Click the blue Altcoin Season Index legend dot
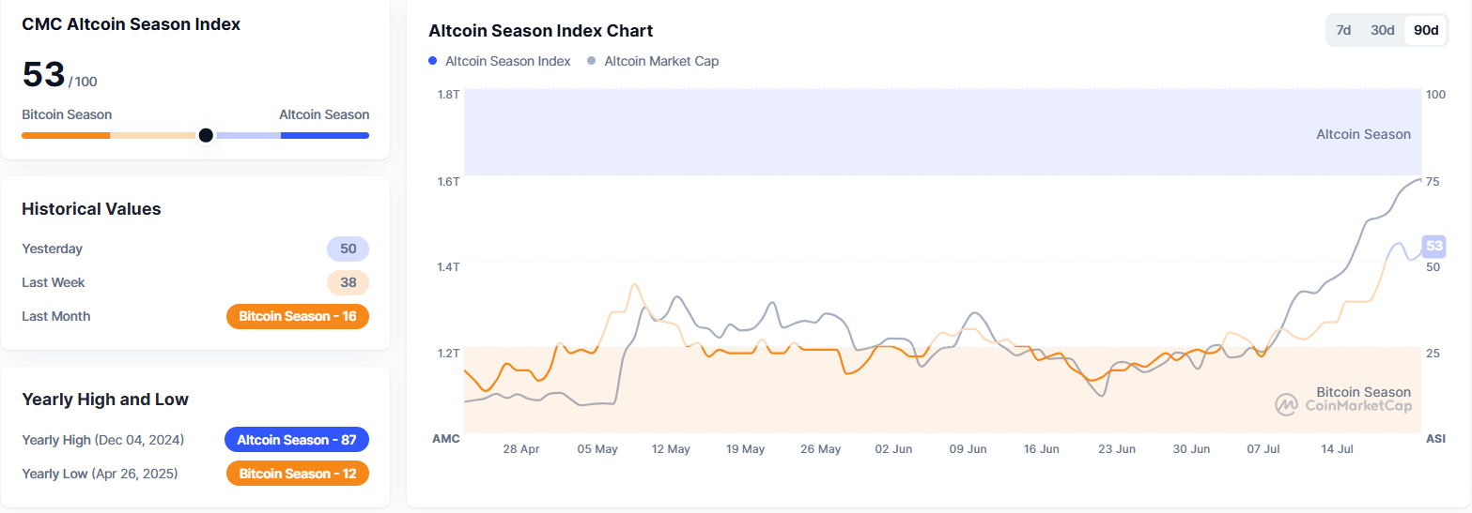This screenshot has width=1472, height=513. [433, 61]
